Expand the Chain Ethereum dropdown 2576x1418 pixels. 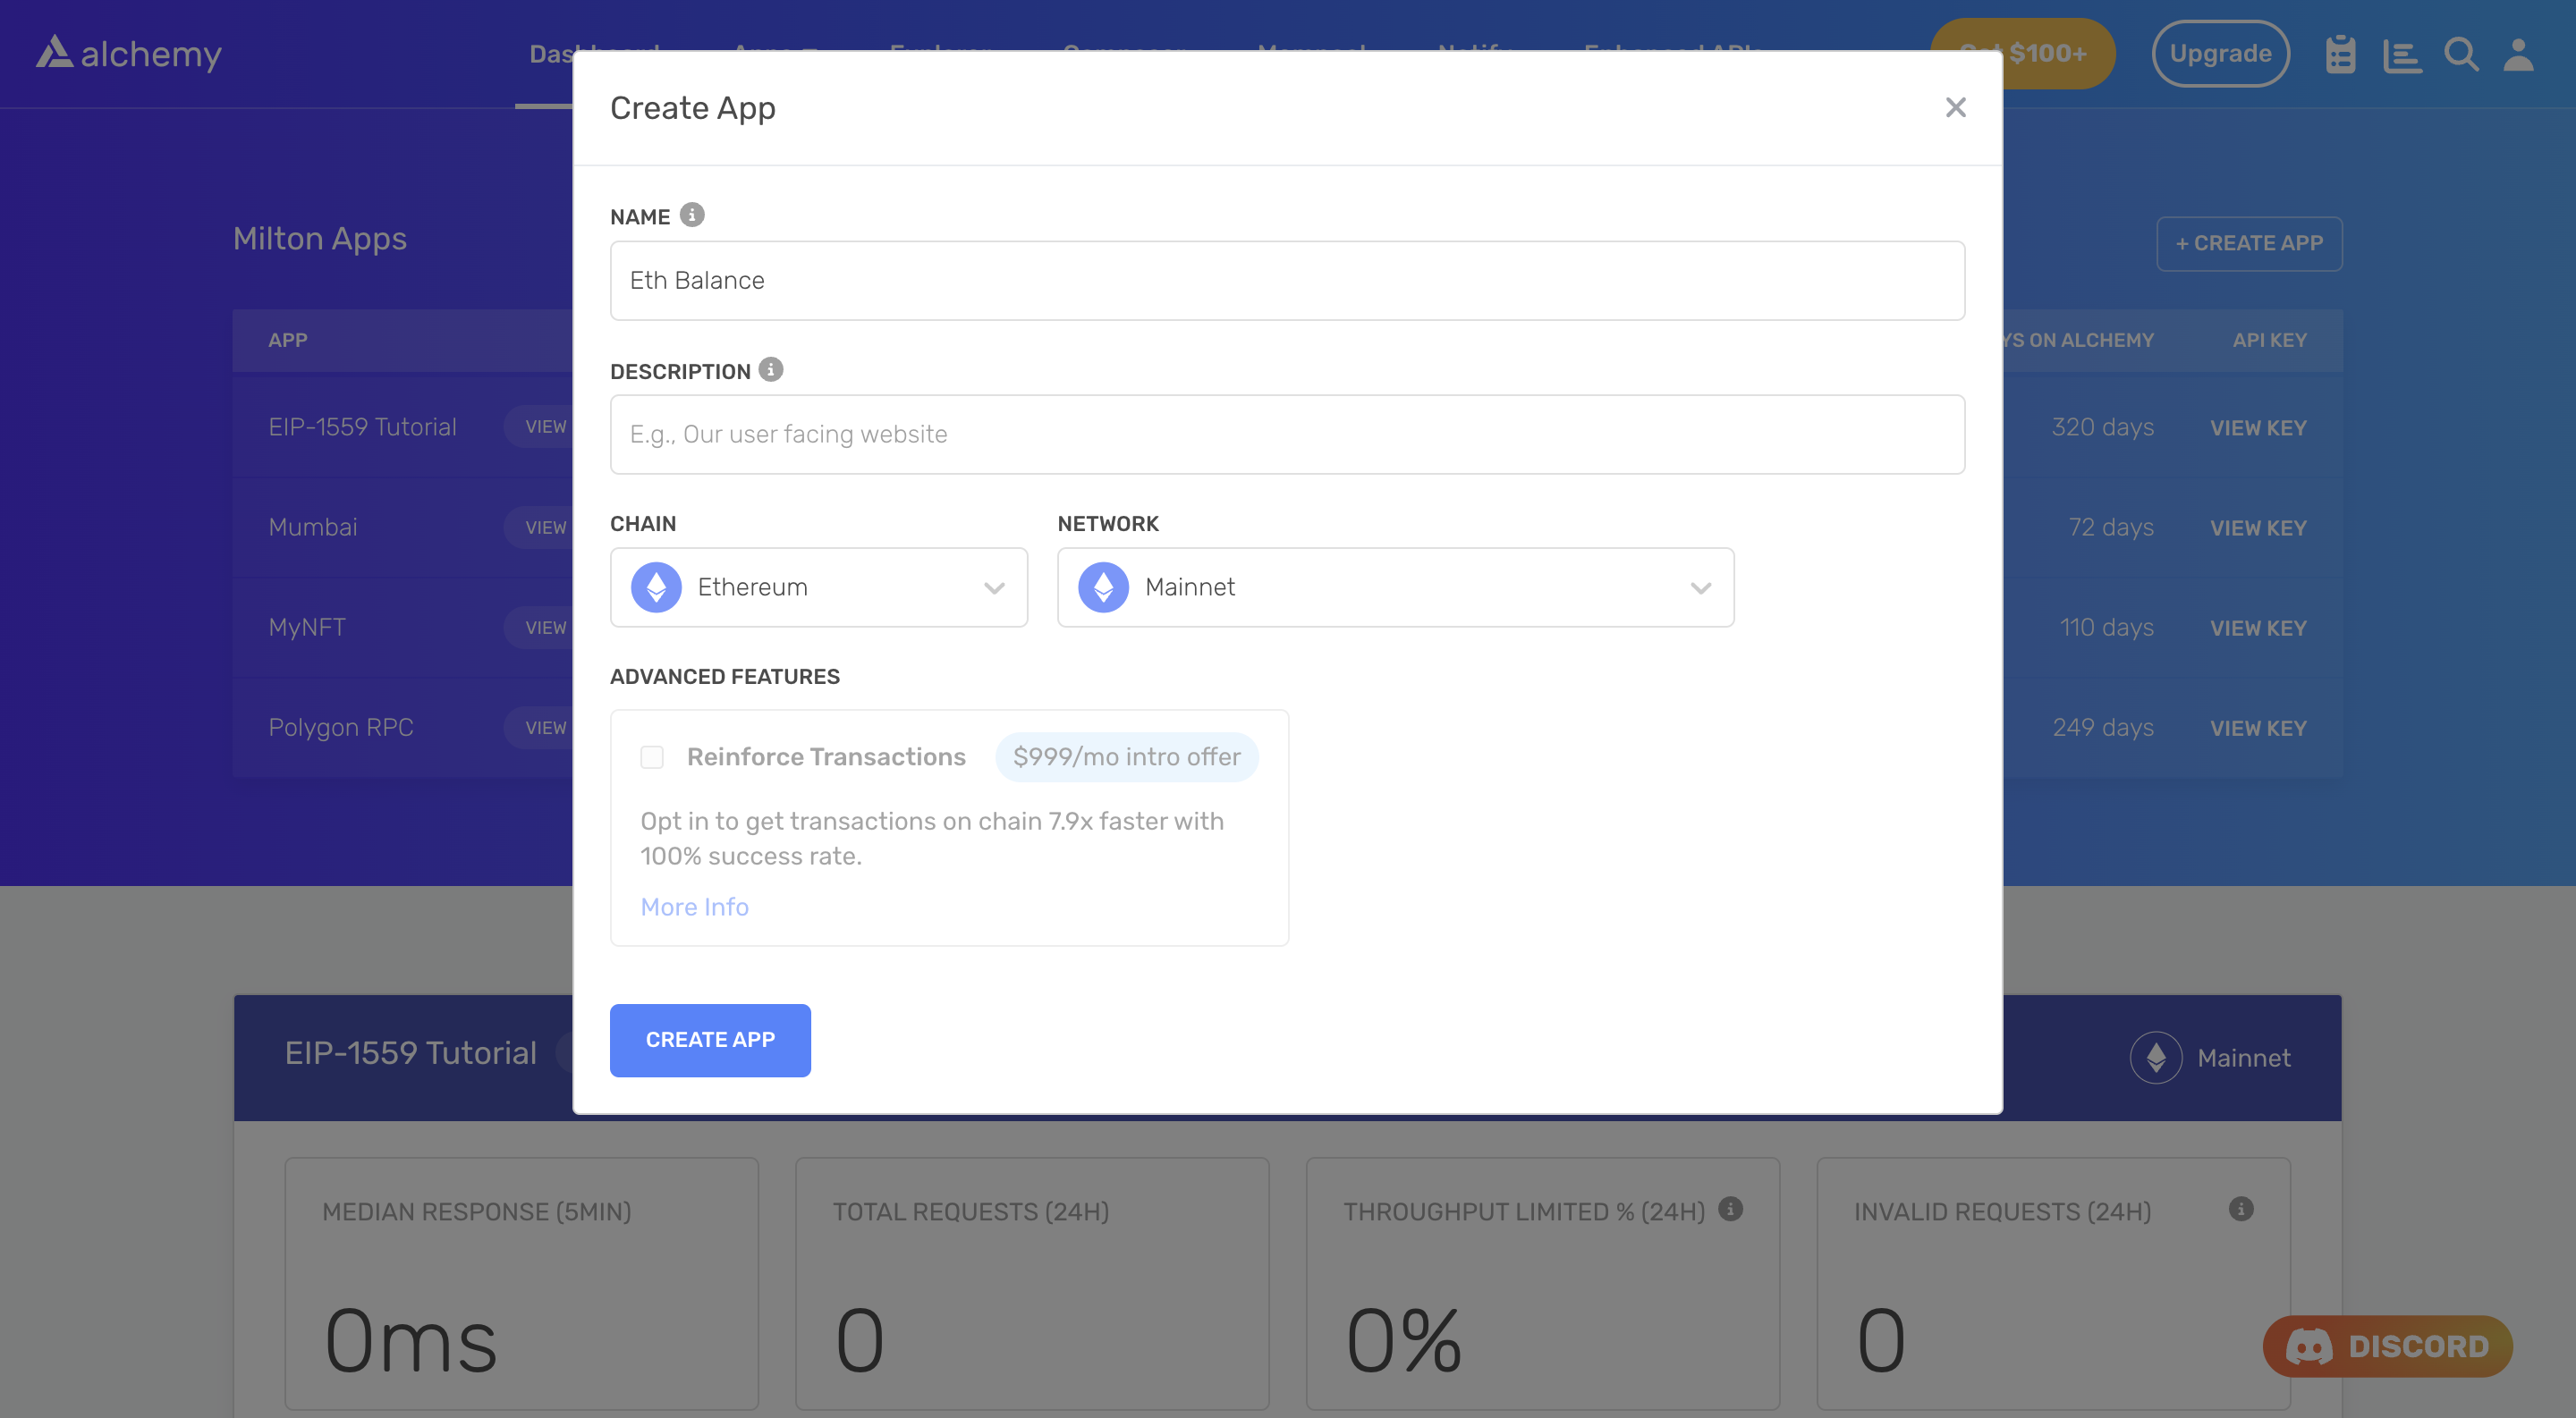(818, 587)
